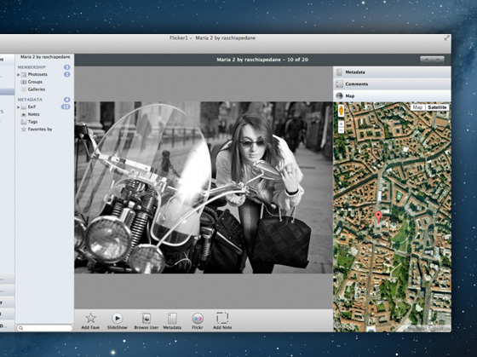Select Groups in the Membership section
477x357 pixels.
click(35, 82)
